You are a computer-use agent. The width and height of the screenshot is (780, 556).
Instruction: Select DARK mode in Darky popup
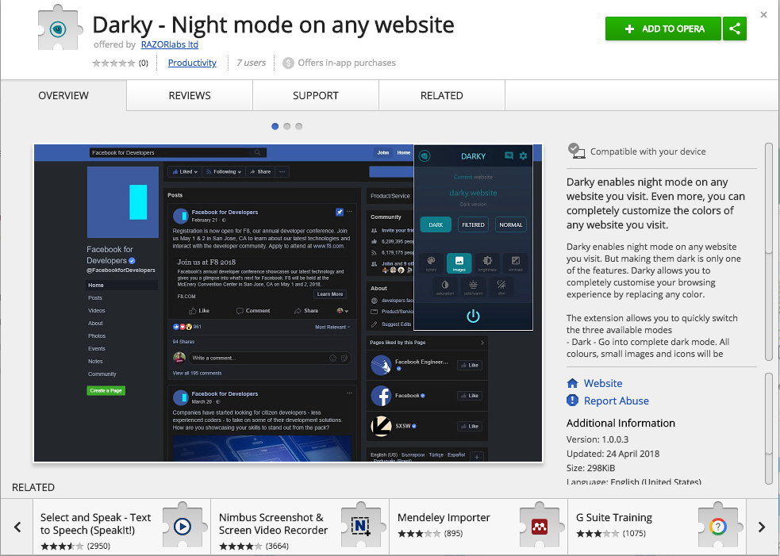436,224
